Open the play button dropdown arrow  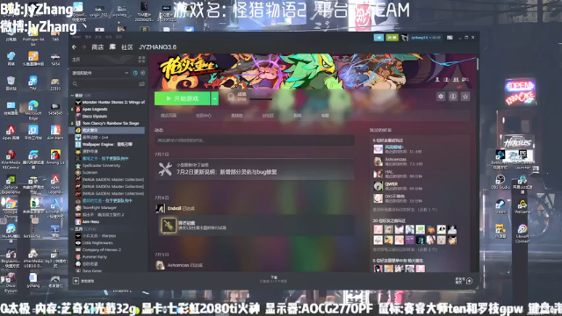[214, 98]
